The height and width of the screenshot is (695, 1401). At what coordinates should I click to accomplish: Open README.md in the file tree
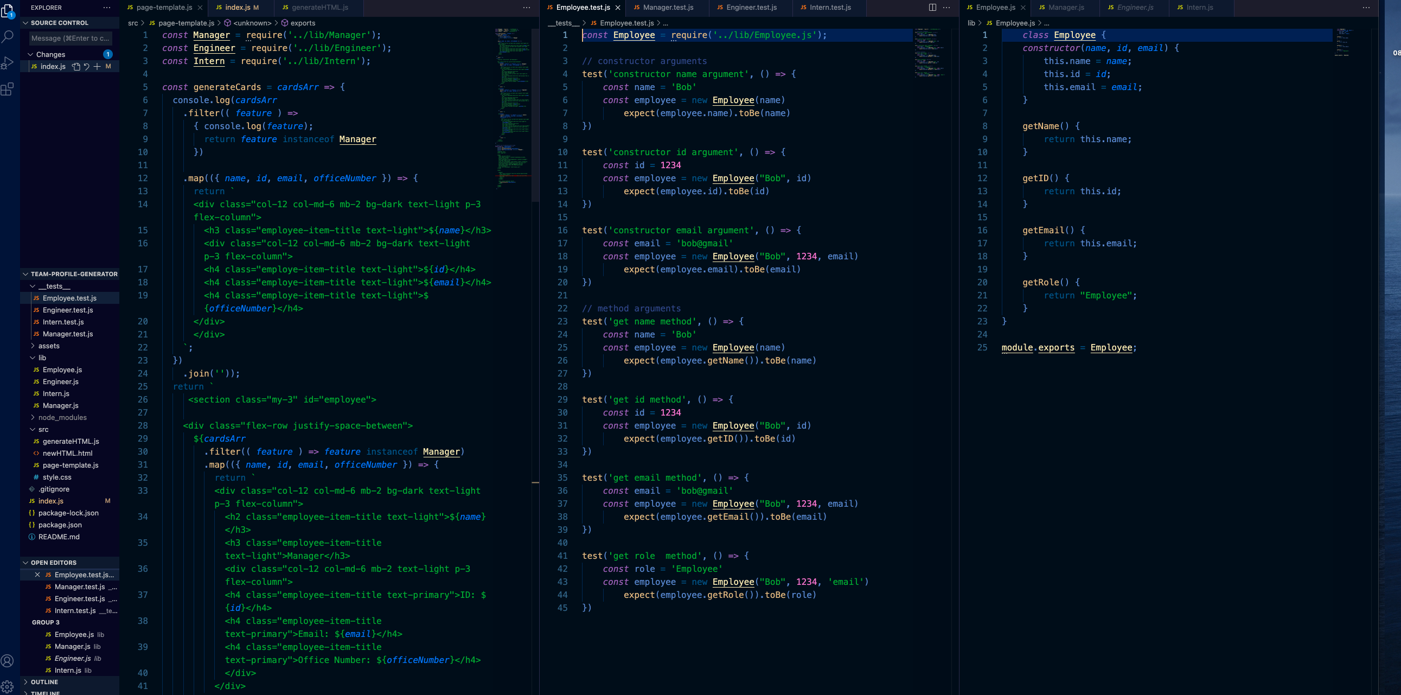coord(69,537)
